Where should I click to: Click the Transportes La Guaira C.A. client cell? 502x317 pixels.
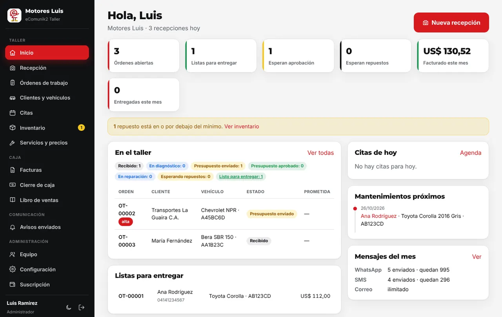(x=170, y=214)
